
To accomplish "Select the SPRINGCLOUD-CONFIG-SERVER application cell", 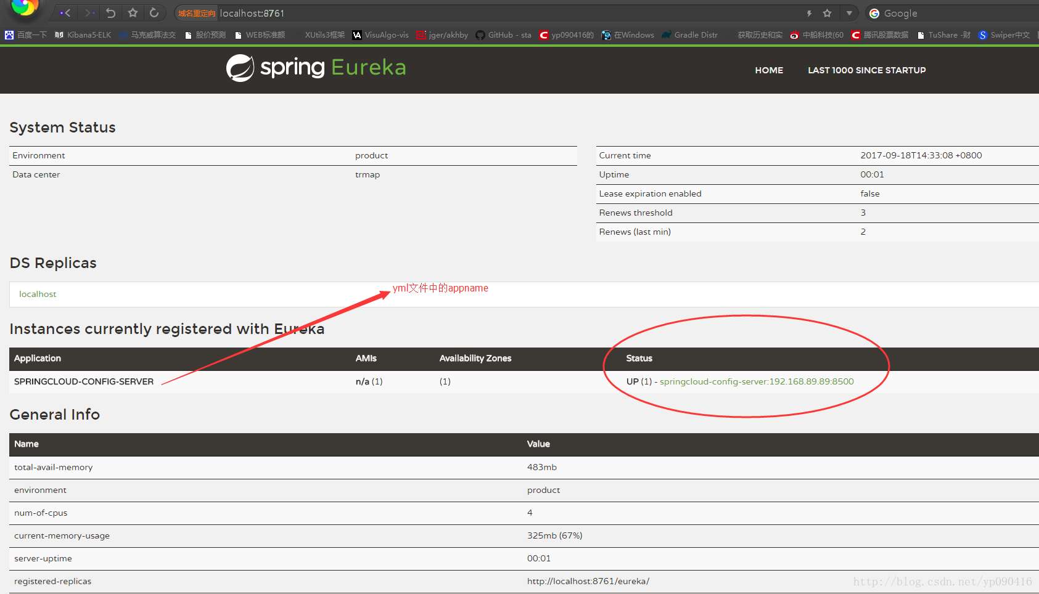I will click(x=84, y=381).
